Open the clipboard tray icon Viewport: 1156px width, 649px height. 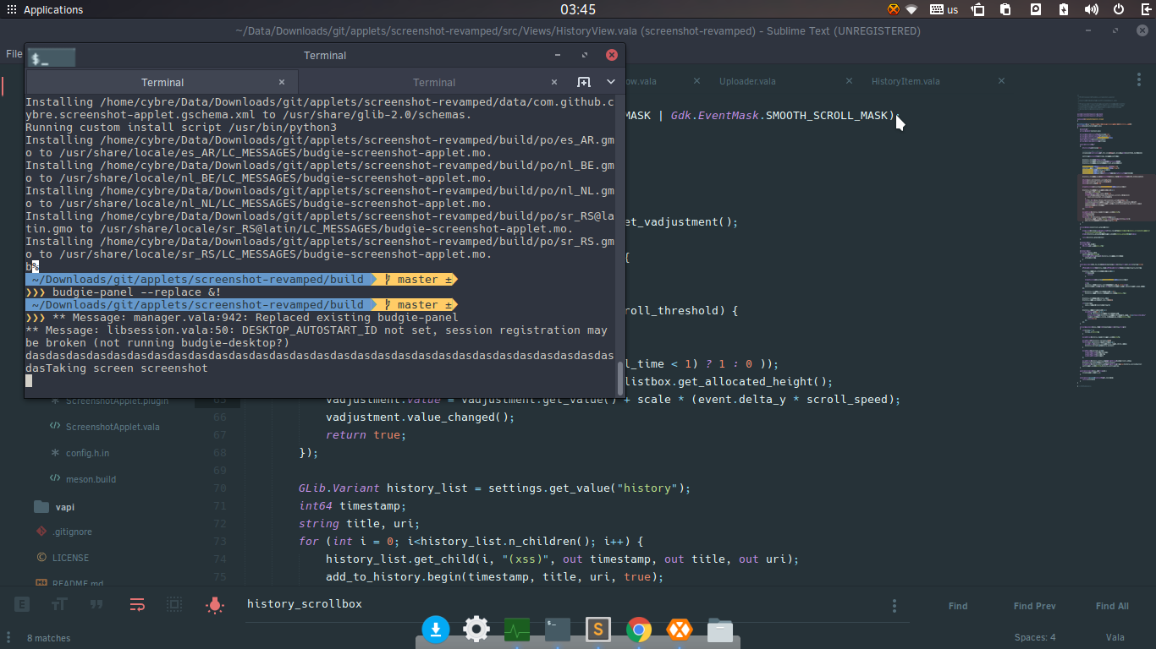pyautogui.click(x=1005, y=9)
